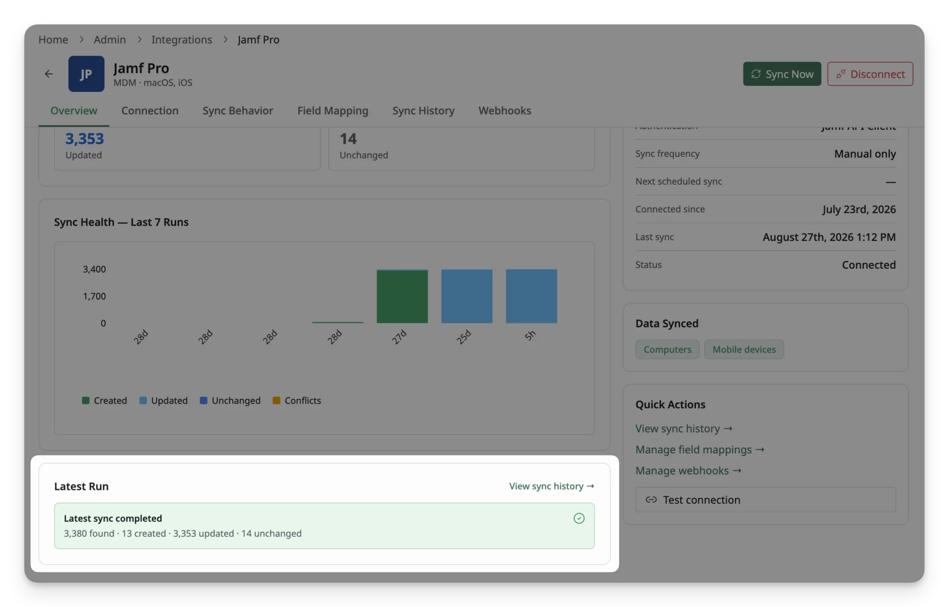The width and height of the screenshot is (949, 607).
Task: Switch to the Field Mapping tab
Action: pyautogui.click(x=333, y=111)
